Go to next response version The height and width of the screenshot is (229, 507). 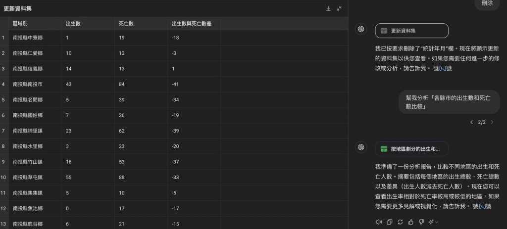click(x=492, y=122)
